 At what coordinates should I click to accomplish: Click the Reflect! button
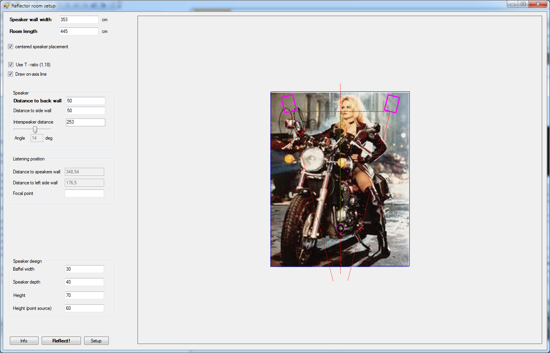pyautogui.click(x=61, y=341)
